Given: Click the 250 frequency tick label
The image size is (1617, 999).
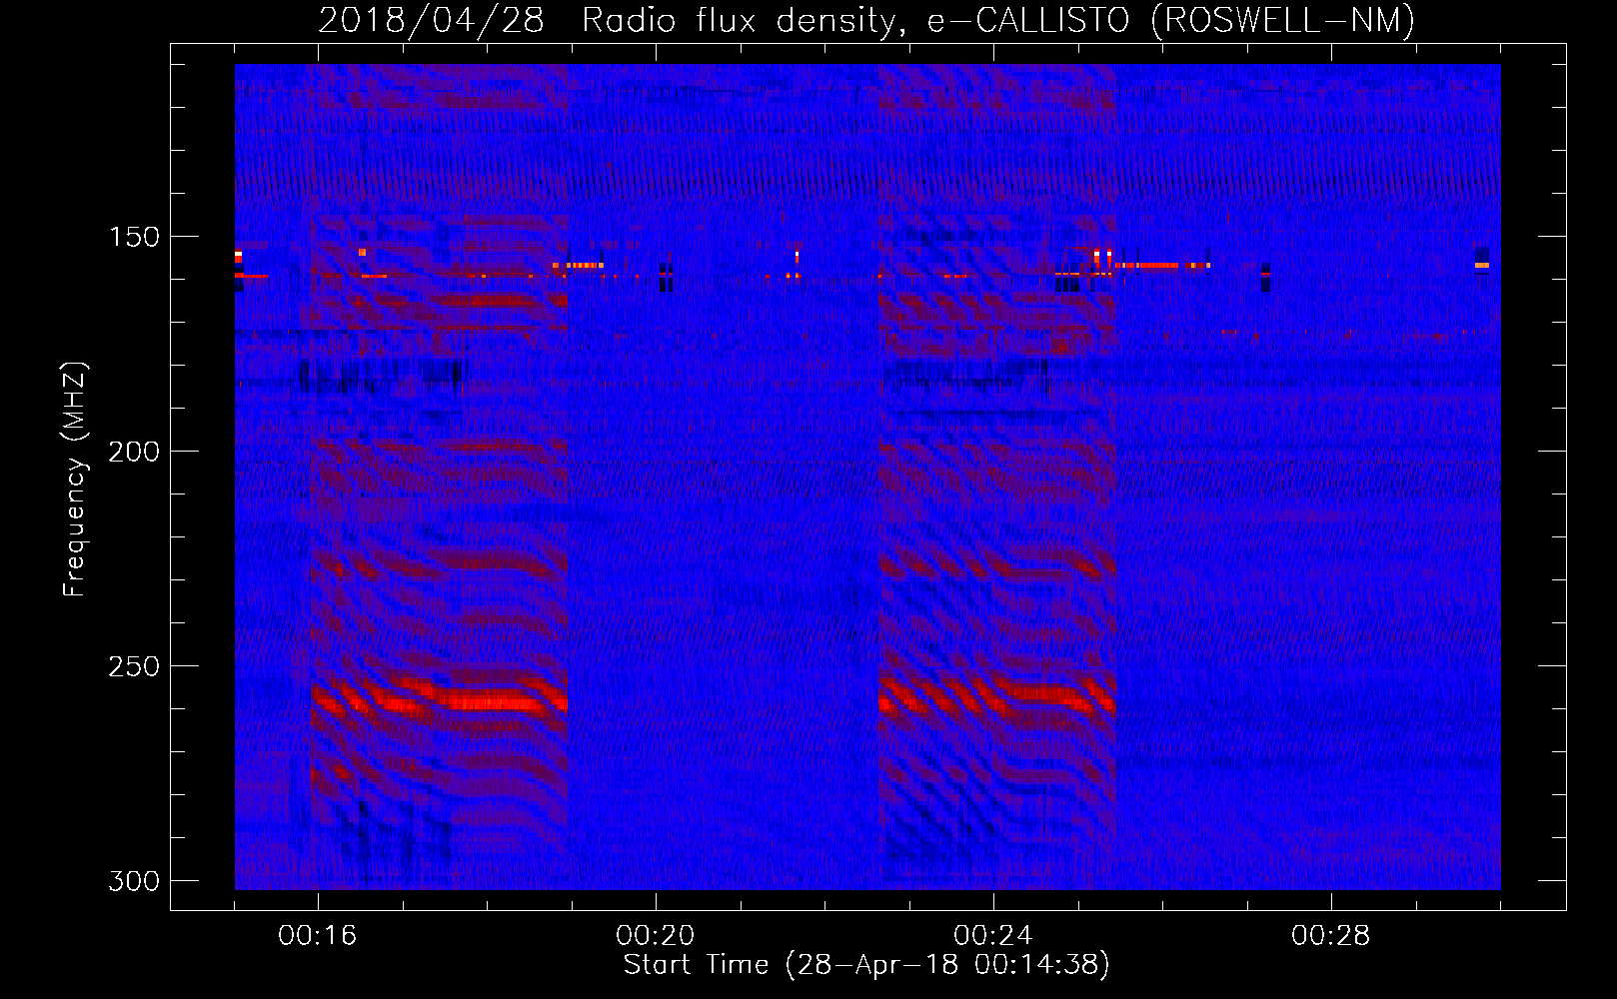Looking at the screenshot, I should (x=134, y=666).
